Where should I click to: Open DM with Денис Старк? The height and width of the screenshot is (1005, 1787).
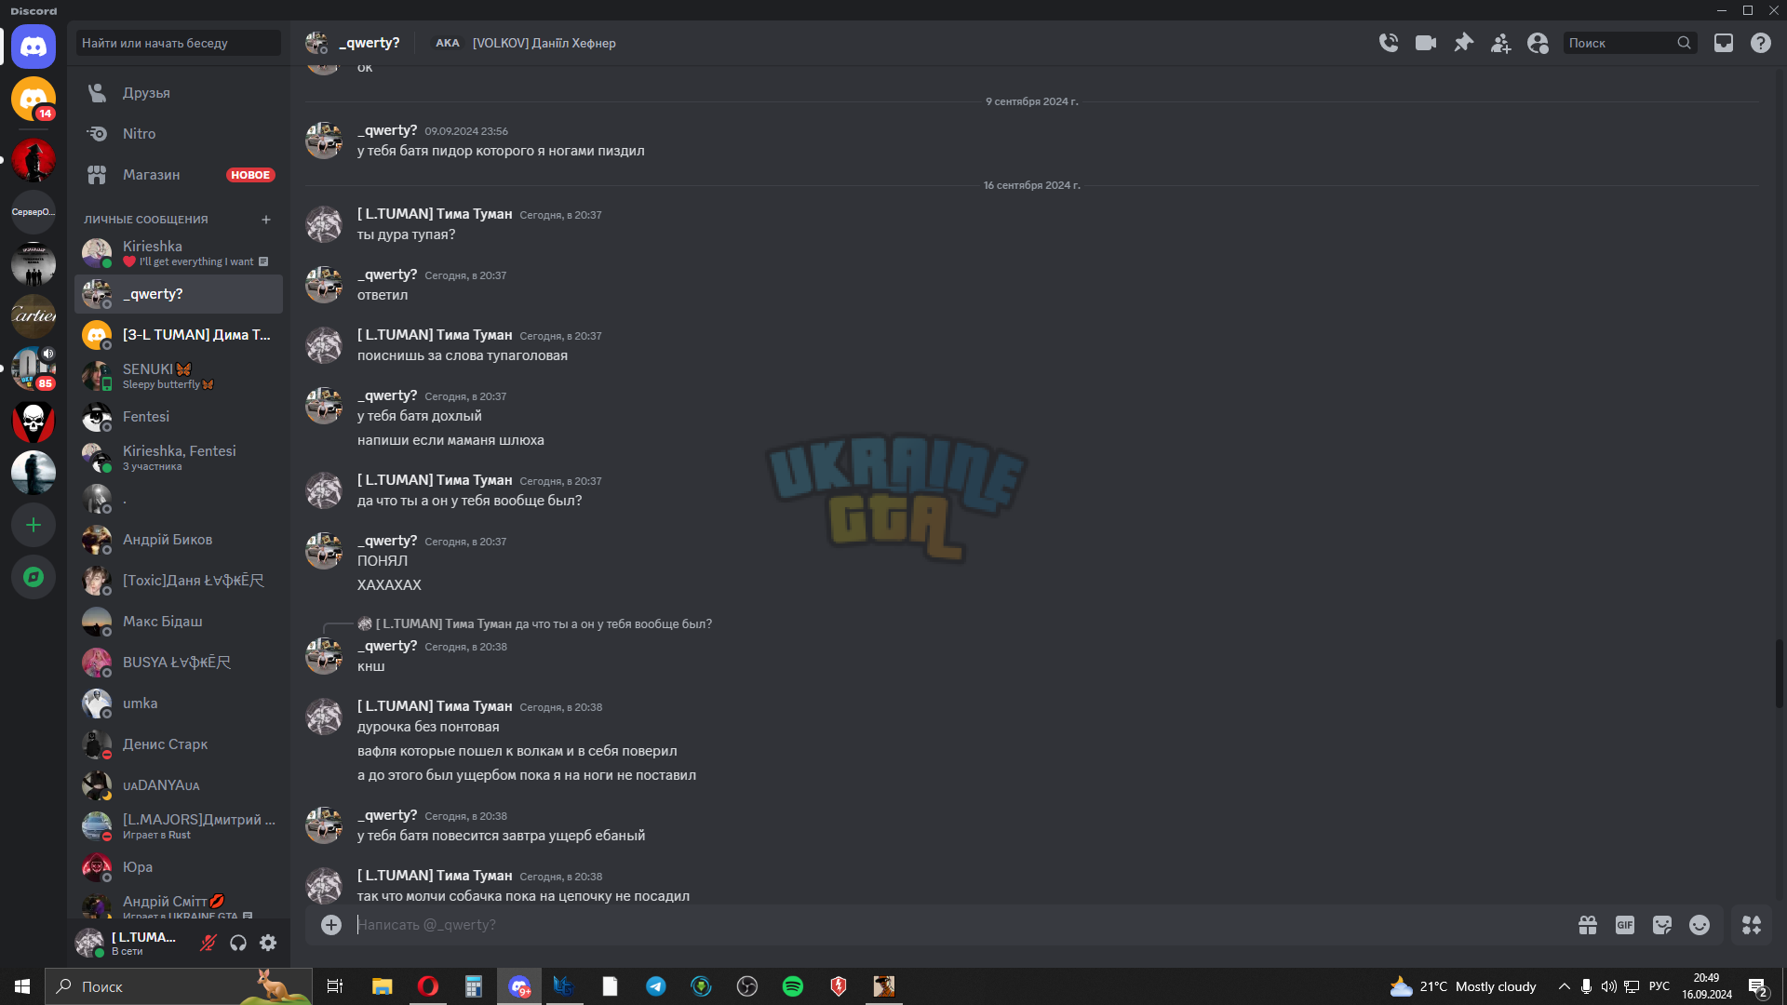[179, 744]
